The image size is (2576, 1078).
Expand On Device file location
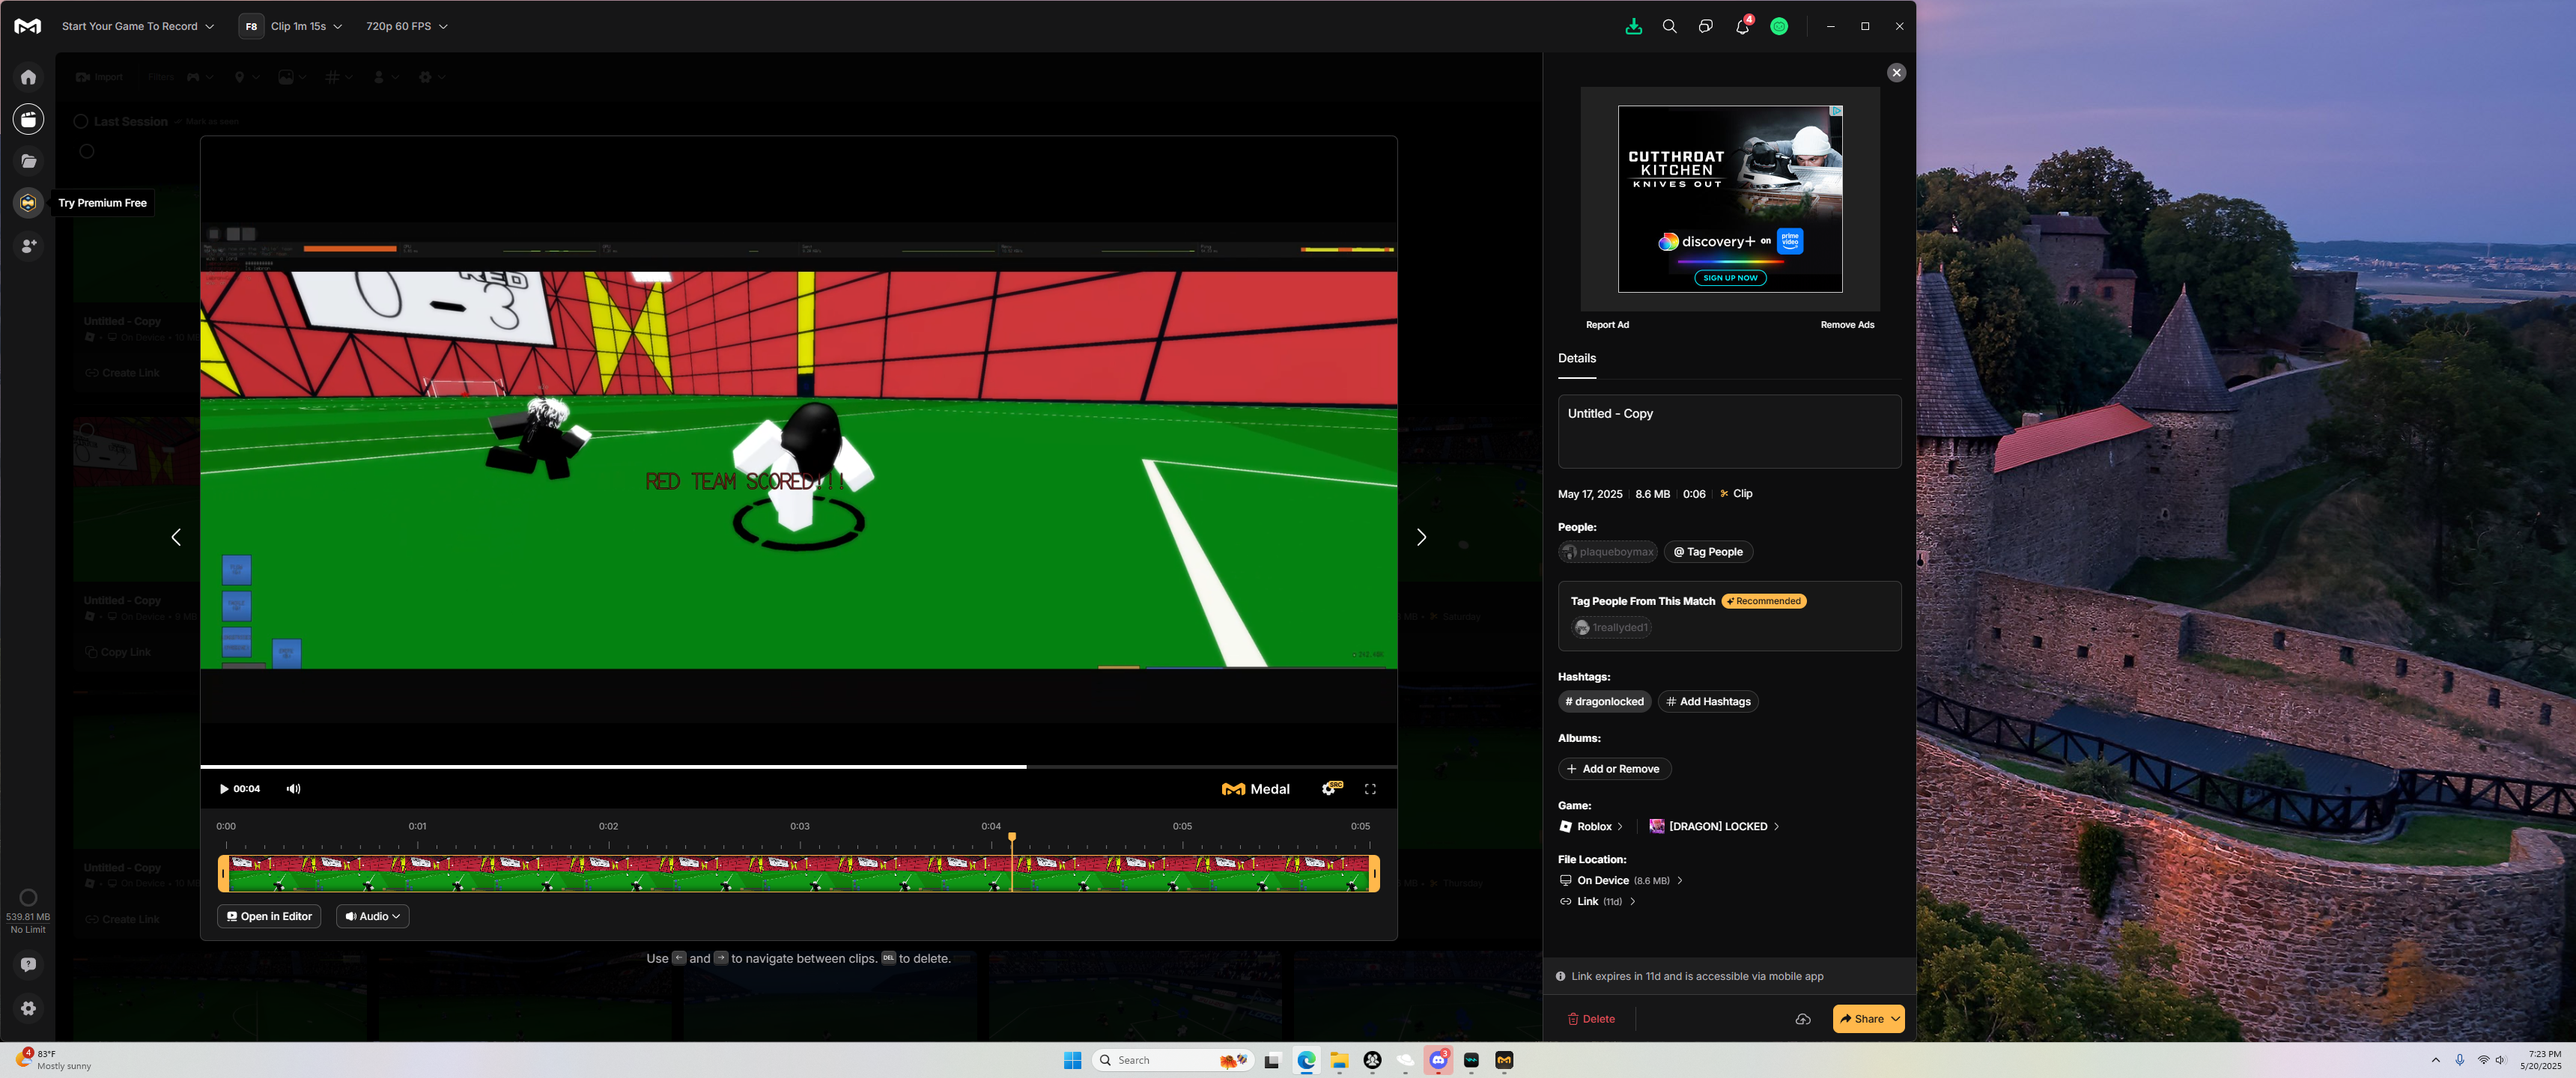coord(1621,880)
